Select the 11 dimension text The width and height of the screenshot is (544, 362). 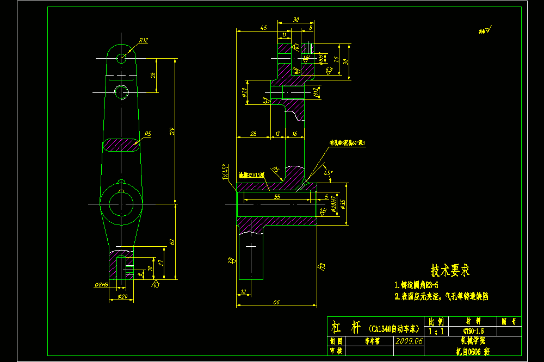(284, 35)
